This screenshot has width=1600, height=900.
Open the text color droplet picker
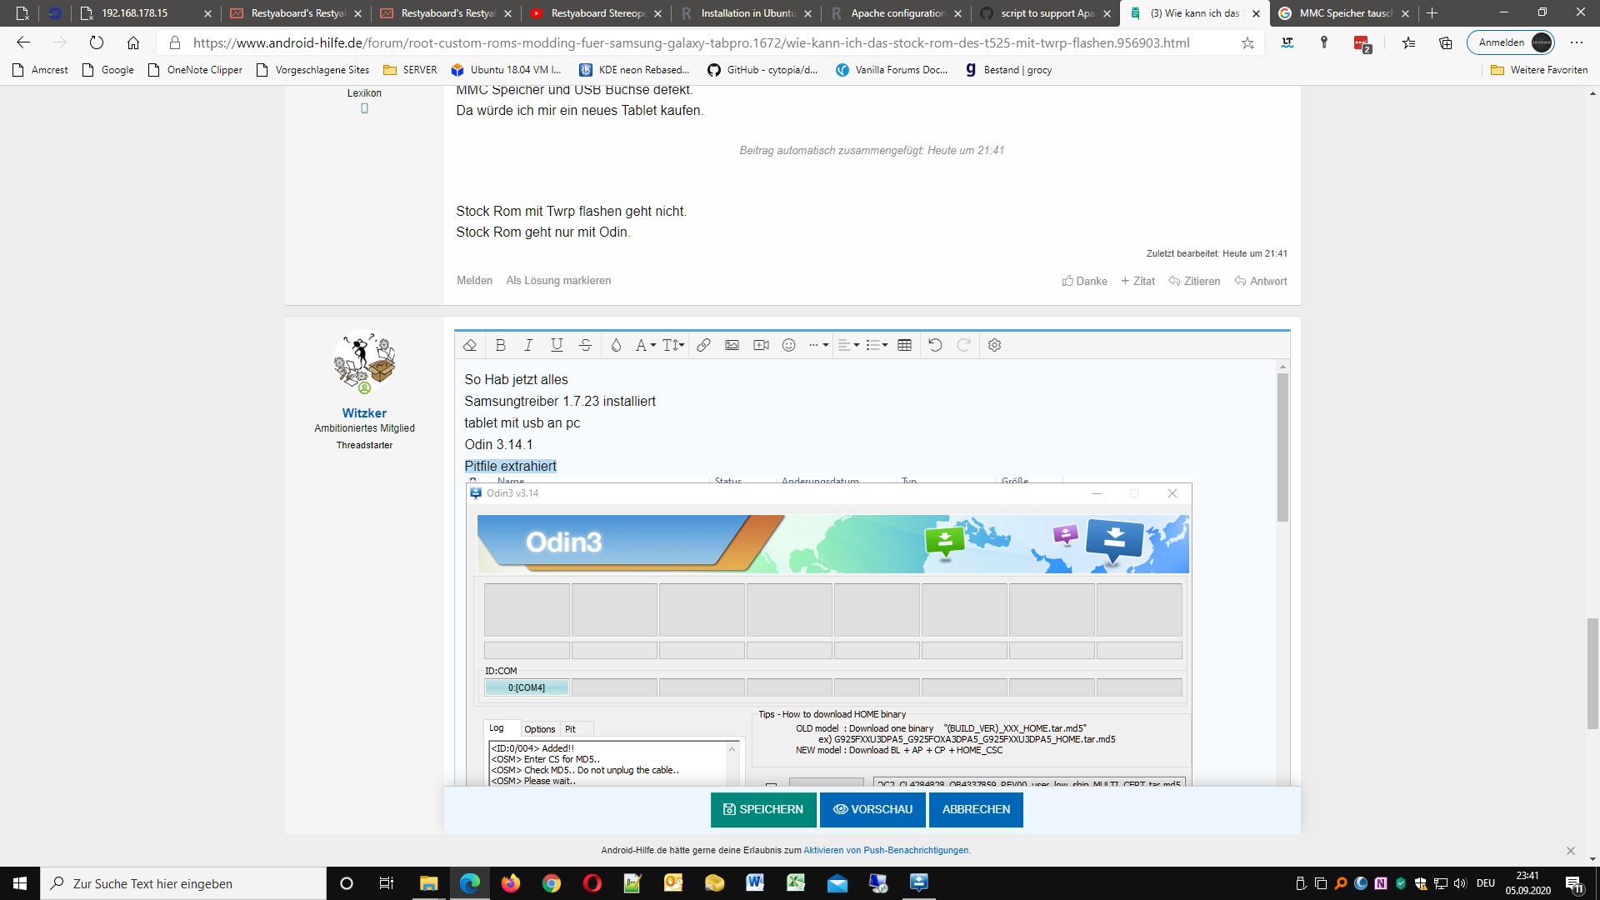point(616,345)
